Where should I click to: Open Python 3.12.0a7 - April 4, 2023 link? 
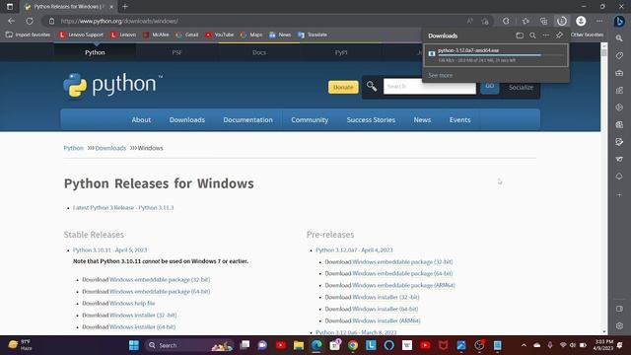tap(354, 249)
